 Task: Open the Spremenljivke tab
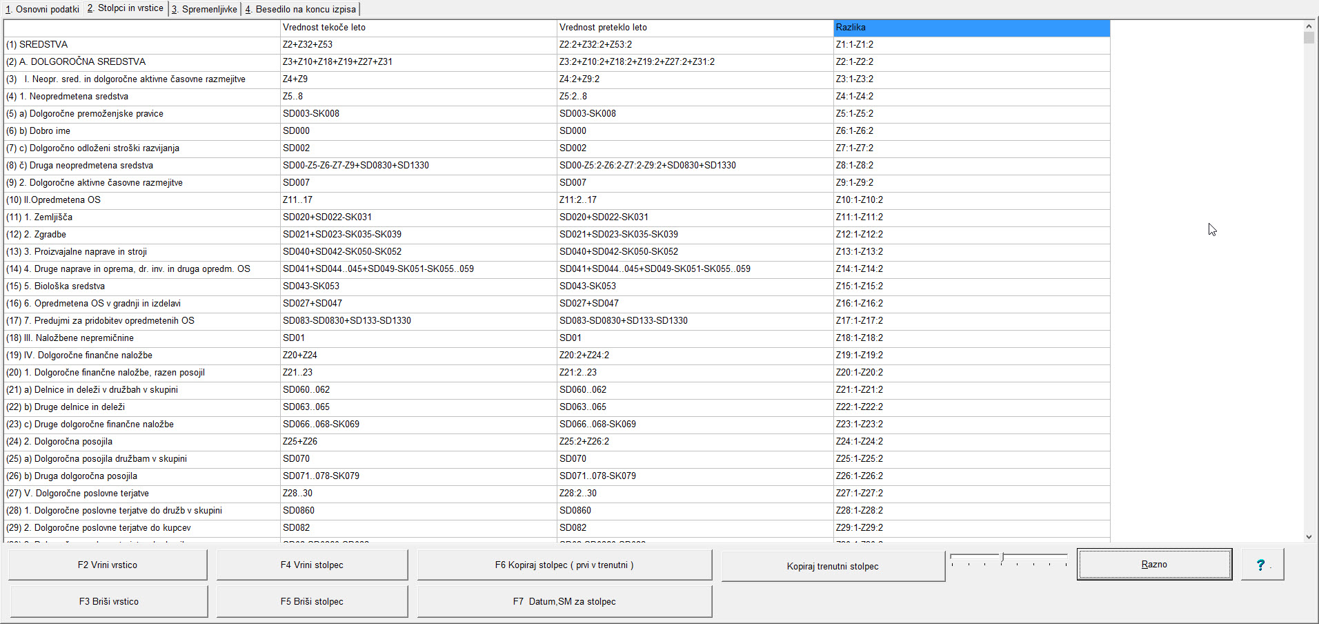204,9
